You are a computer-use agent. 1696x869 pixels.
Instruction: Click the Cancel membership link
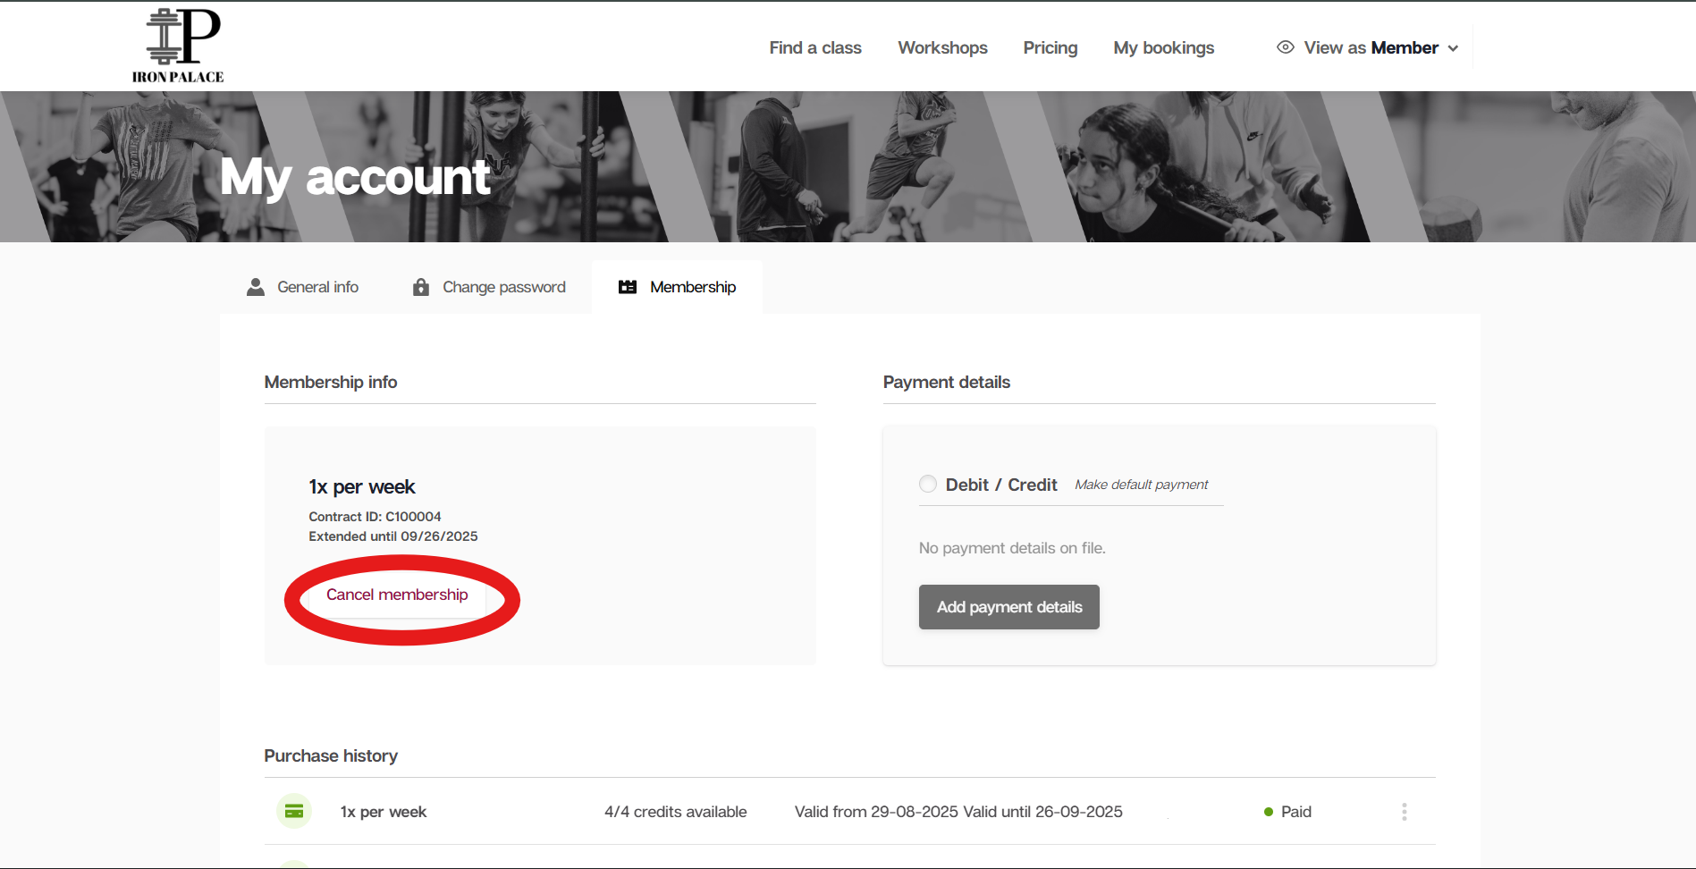click(x=397, y=595)
